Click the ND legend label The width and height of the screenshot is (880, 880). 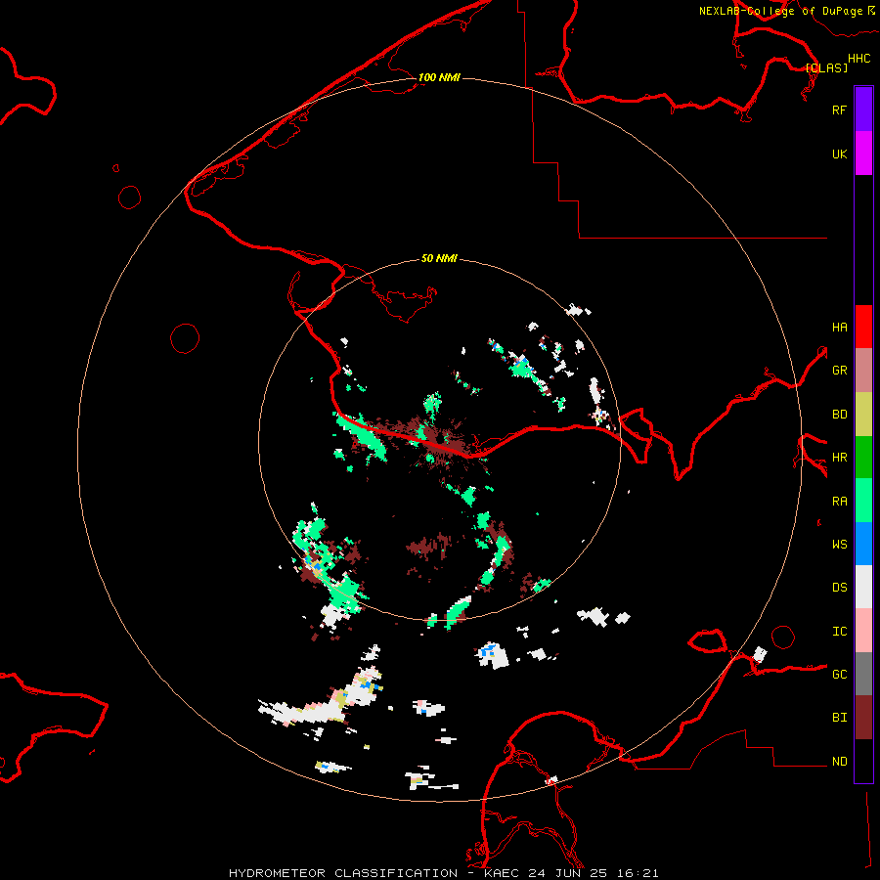839,761
